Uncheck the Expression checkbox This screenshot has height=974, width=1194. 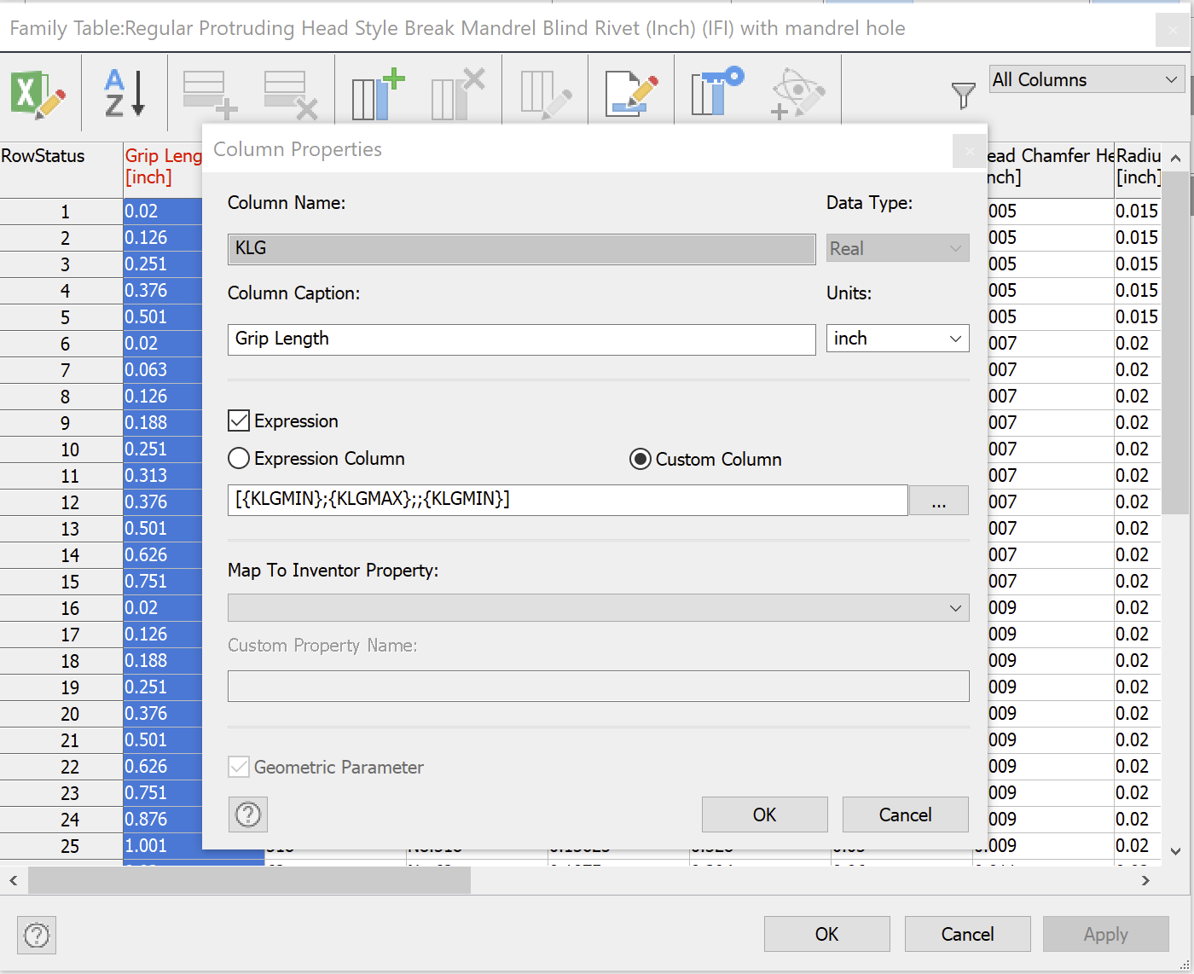[238, 420]
